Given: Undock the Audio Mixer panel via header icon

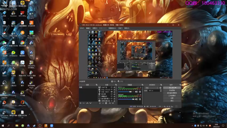Looking at the screenshot, I should 142,85.
